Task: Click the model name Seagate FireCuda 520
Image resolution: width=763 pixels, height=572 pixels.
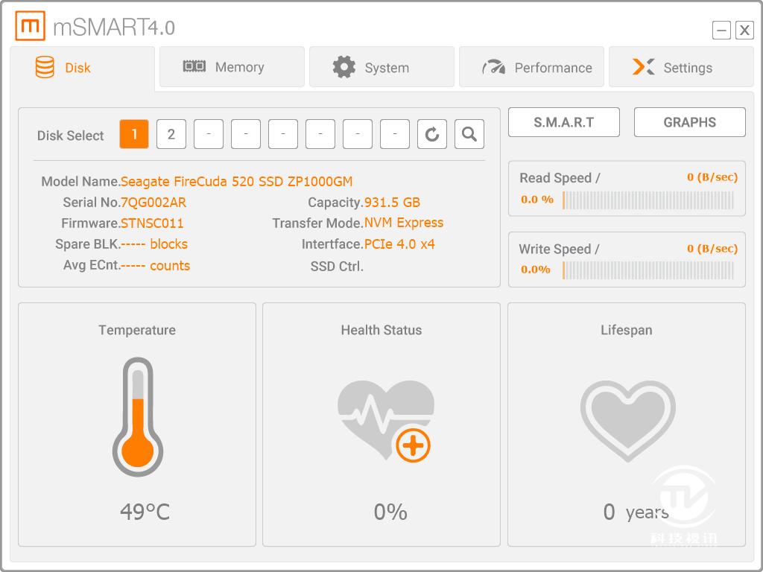Action: point(236,182)
